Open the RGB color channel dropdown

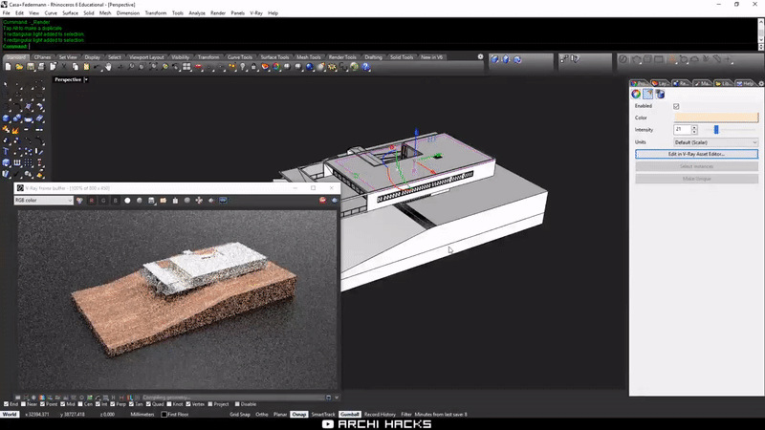coord(43,201)
